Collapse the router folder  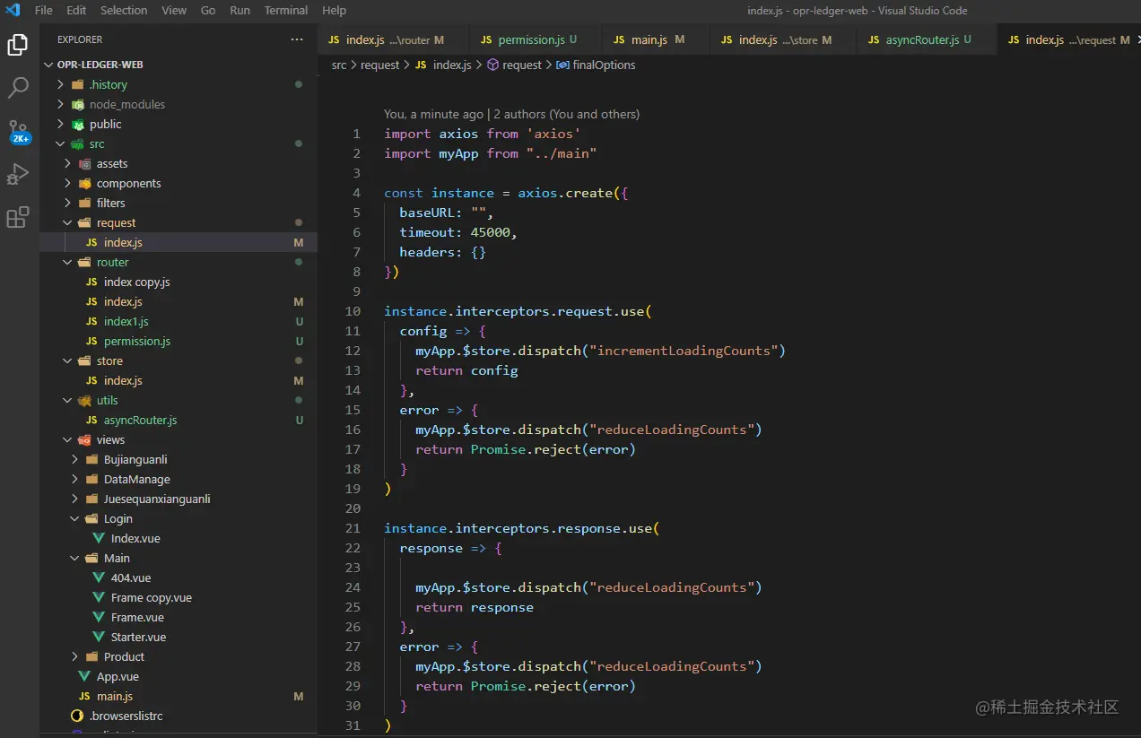coord(67,262)
